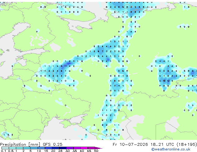Click the 2–5 mm legend swatch
197x152 pixels.
pyautogui.click(x=27, y=148)
